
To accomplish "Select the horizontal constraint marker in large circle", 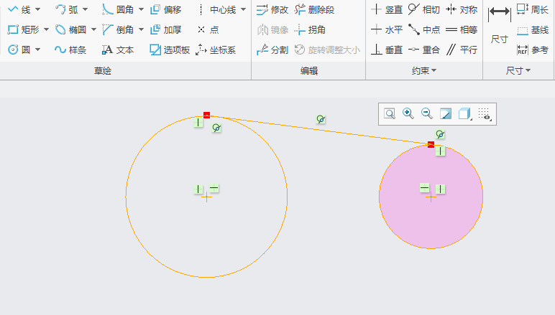I will [x=214, y=188].
